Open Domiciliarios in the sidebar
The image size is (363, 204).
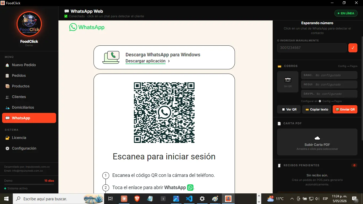click(29, 107)
